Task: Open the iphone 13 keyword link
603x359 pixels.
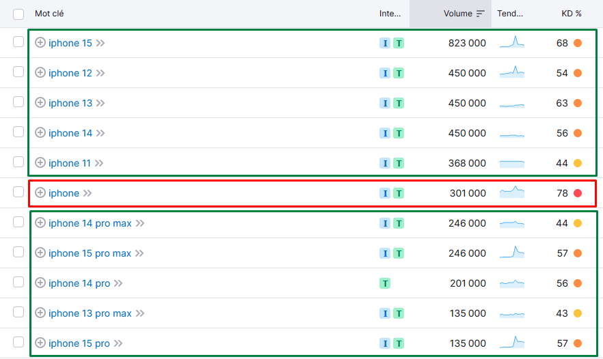Action: [70, 103]
